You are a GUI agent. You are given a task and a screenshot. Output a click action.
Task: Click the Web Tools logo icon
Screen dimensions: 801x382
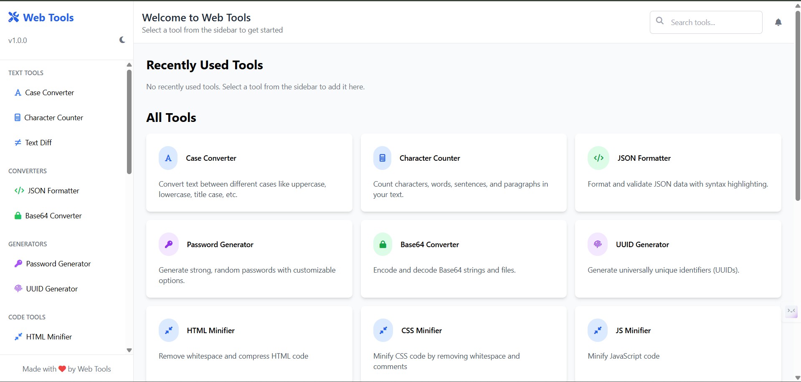coord(14,17)
